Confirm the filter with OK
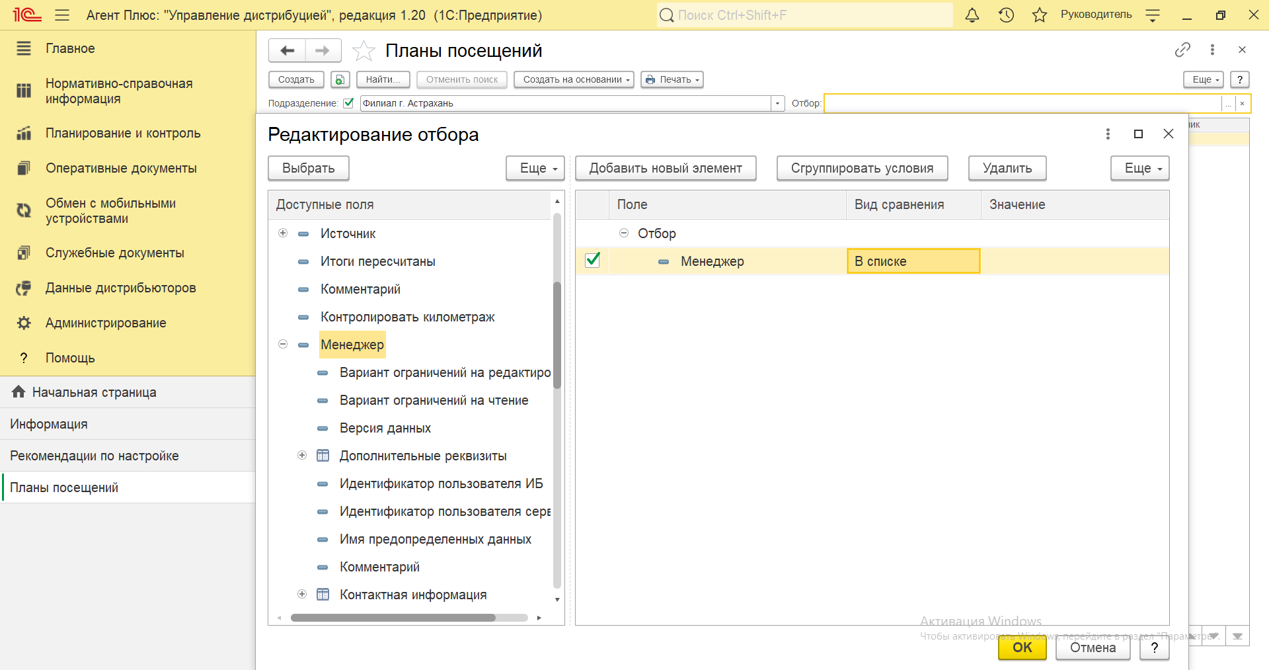This screenshot has height=670, width=1269. [x=1022, y=648]
